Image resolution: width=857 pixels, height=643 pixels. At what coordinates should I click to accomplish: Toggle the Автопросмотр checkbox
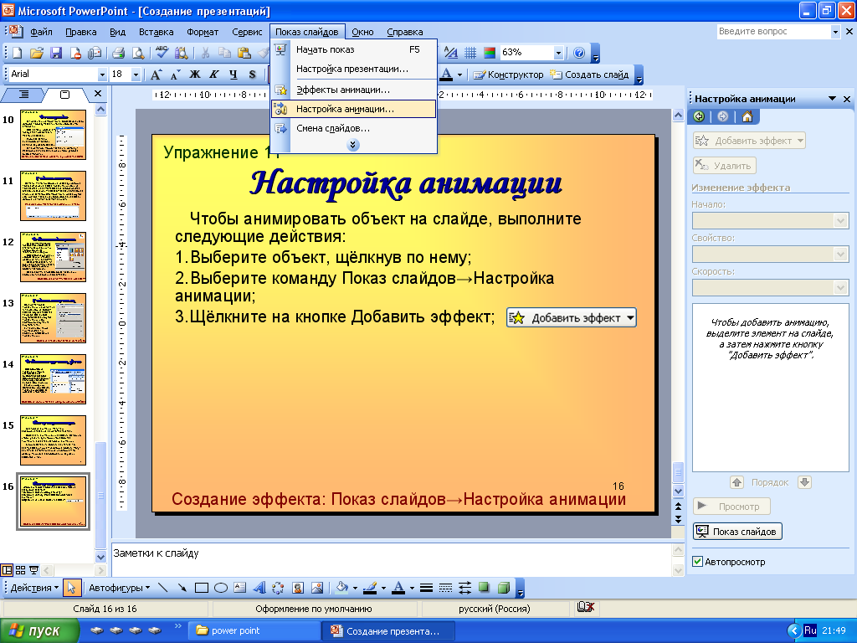[x=697, y=562]
